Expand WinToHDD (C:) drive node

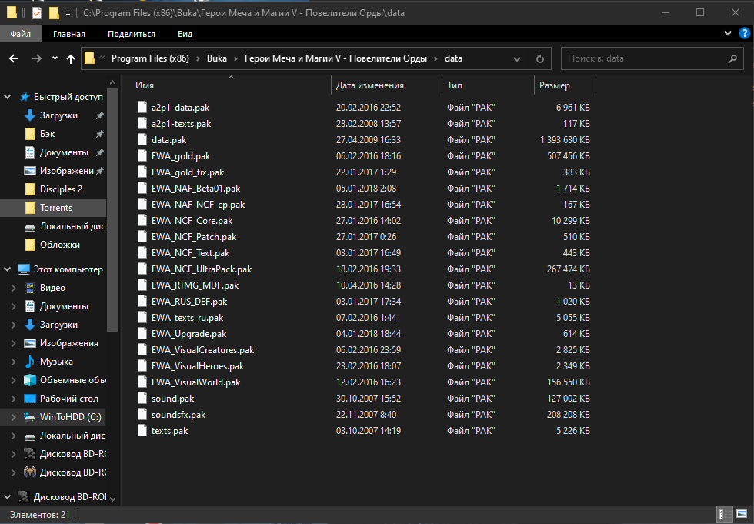pyautogui.click(x=14, y=417)
